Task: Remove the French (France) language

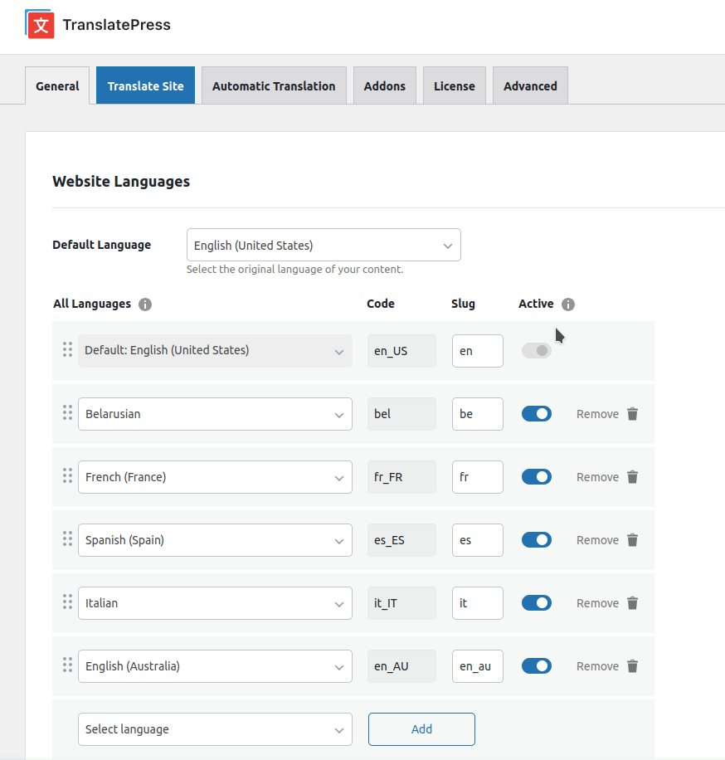Action: [x=597, y=477]
